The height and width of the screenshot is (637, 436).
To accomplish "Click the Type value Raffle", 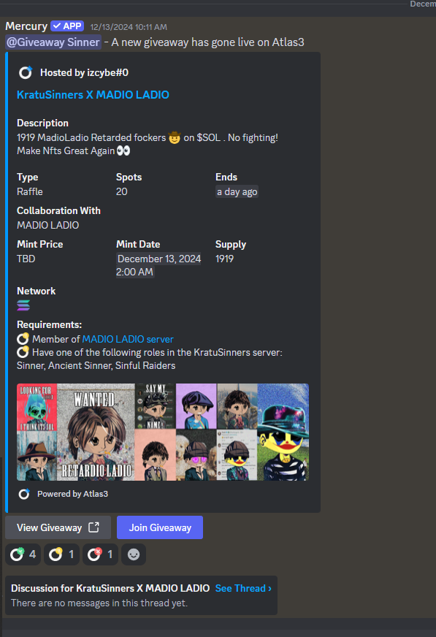I will pos(30,191).
